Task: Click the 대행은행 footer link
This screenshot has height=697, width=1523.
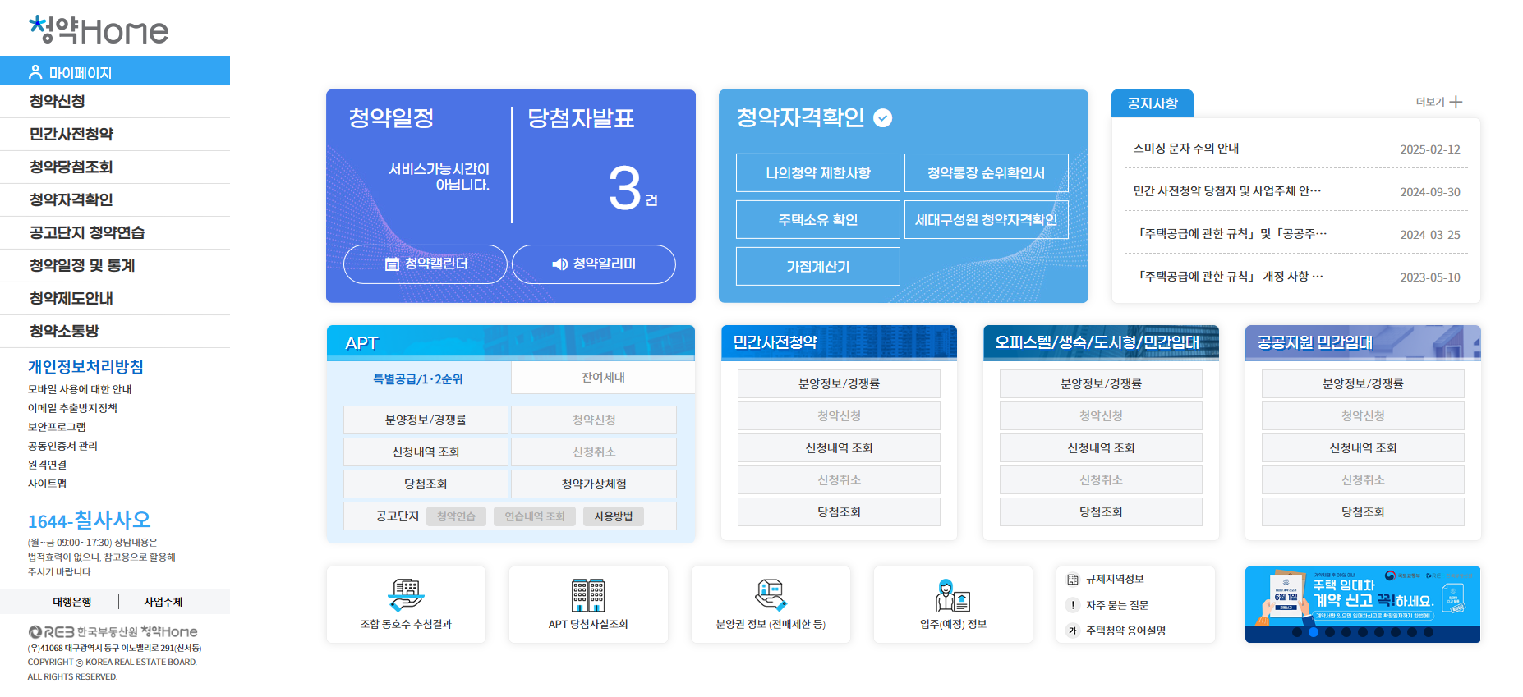Action: click(x=72, y=602)
